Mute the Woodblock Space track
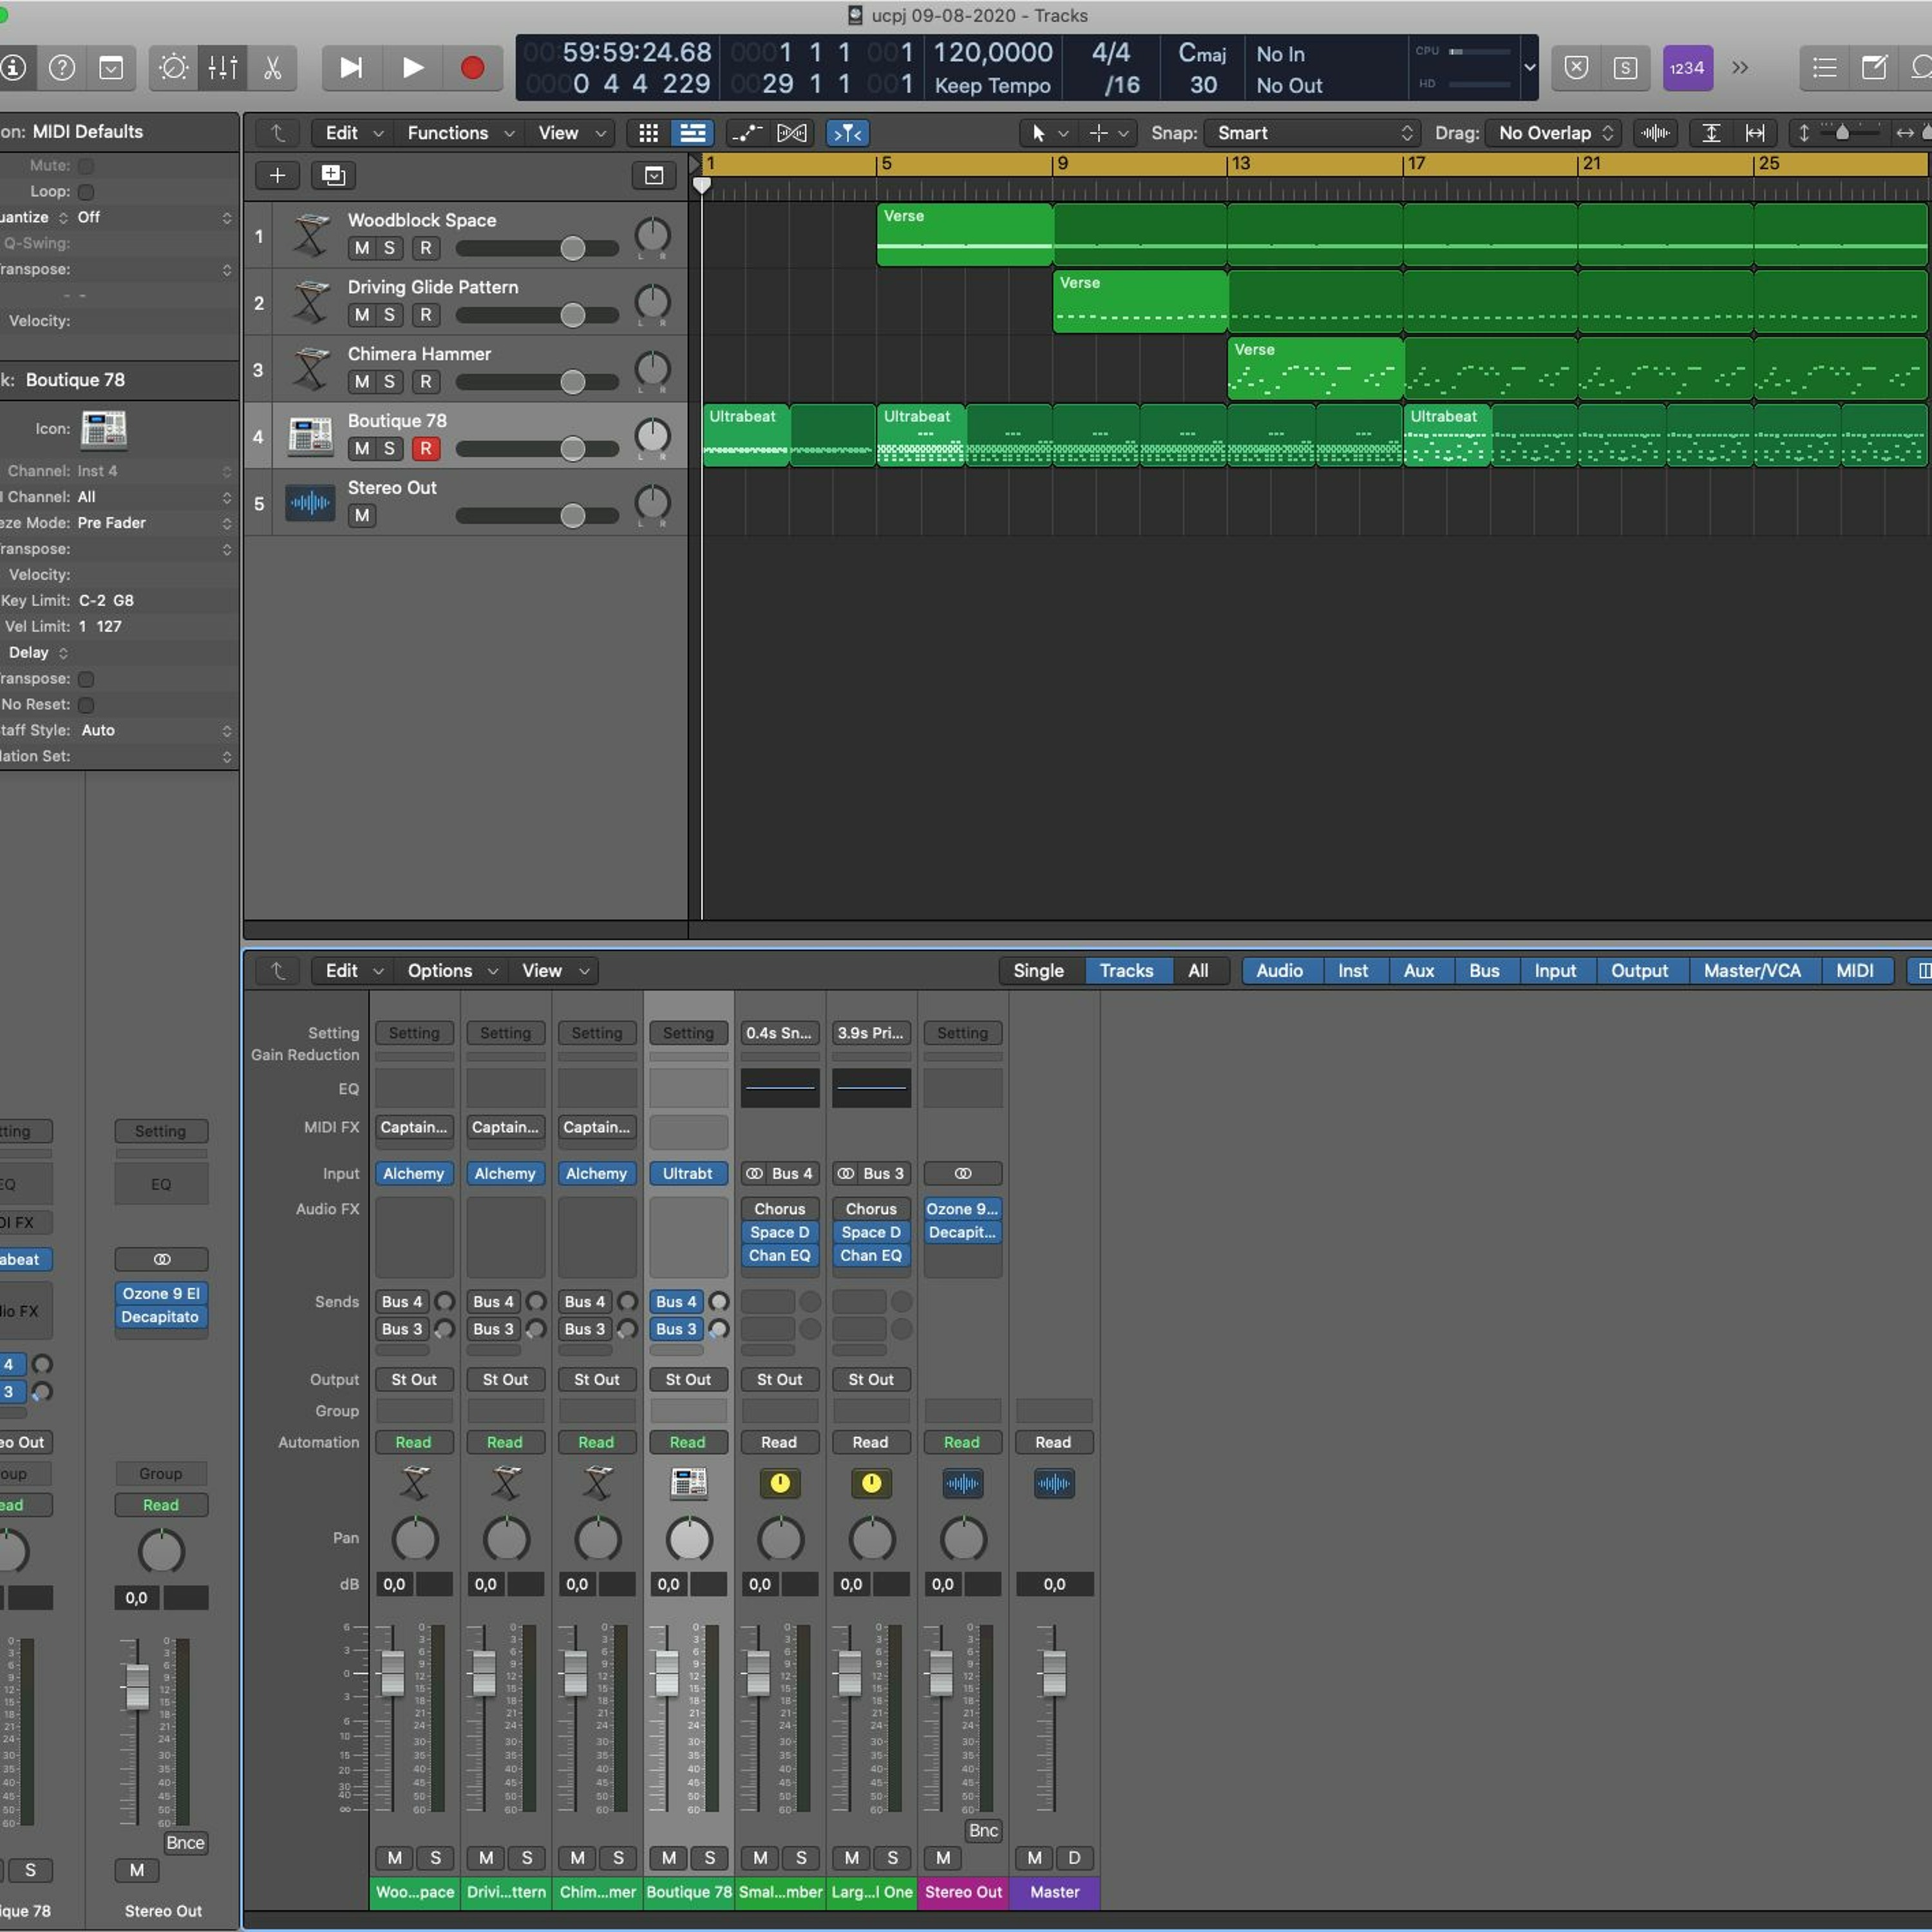The height and width of the screenshot is (1932, 1932). click(362, 248)
